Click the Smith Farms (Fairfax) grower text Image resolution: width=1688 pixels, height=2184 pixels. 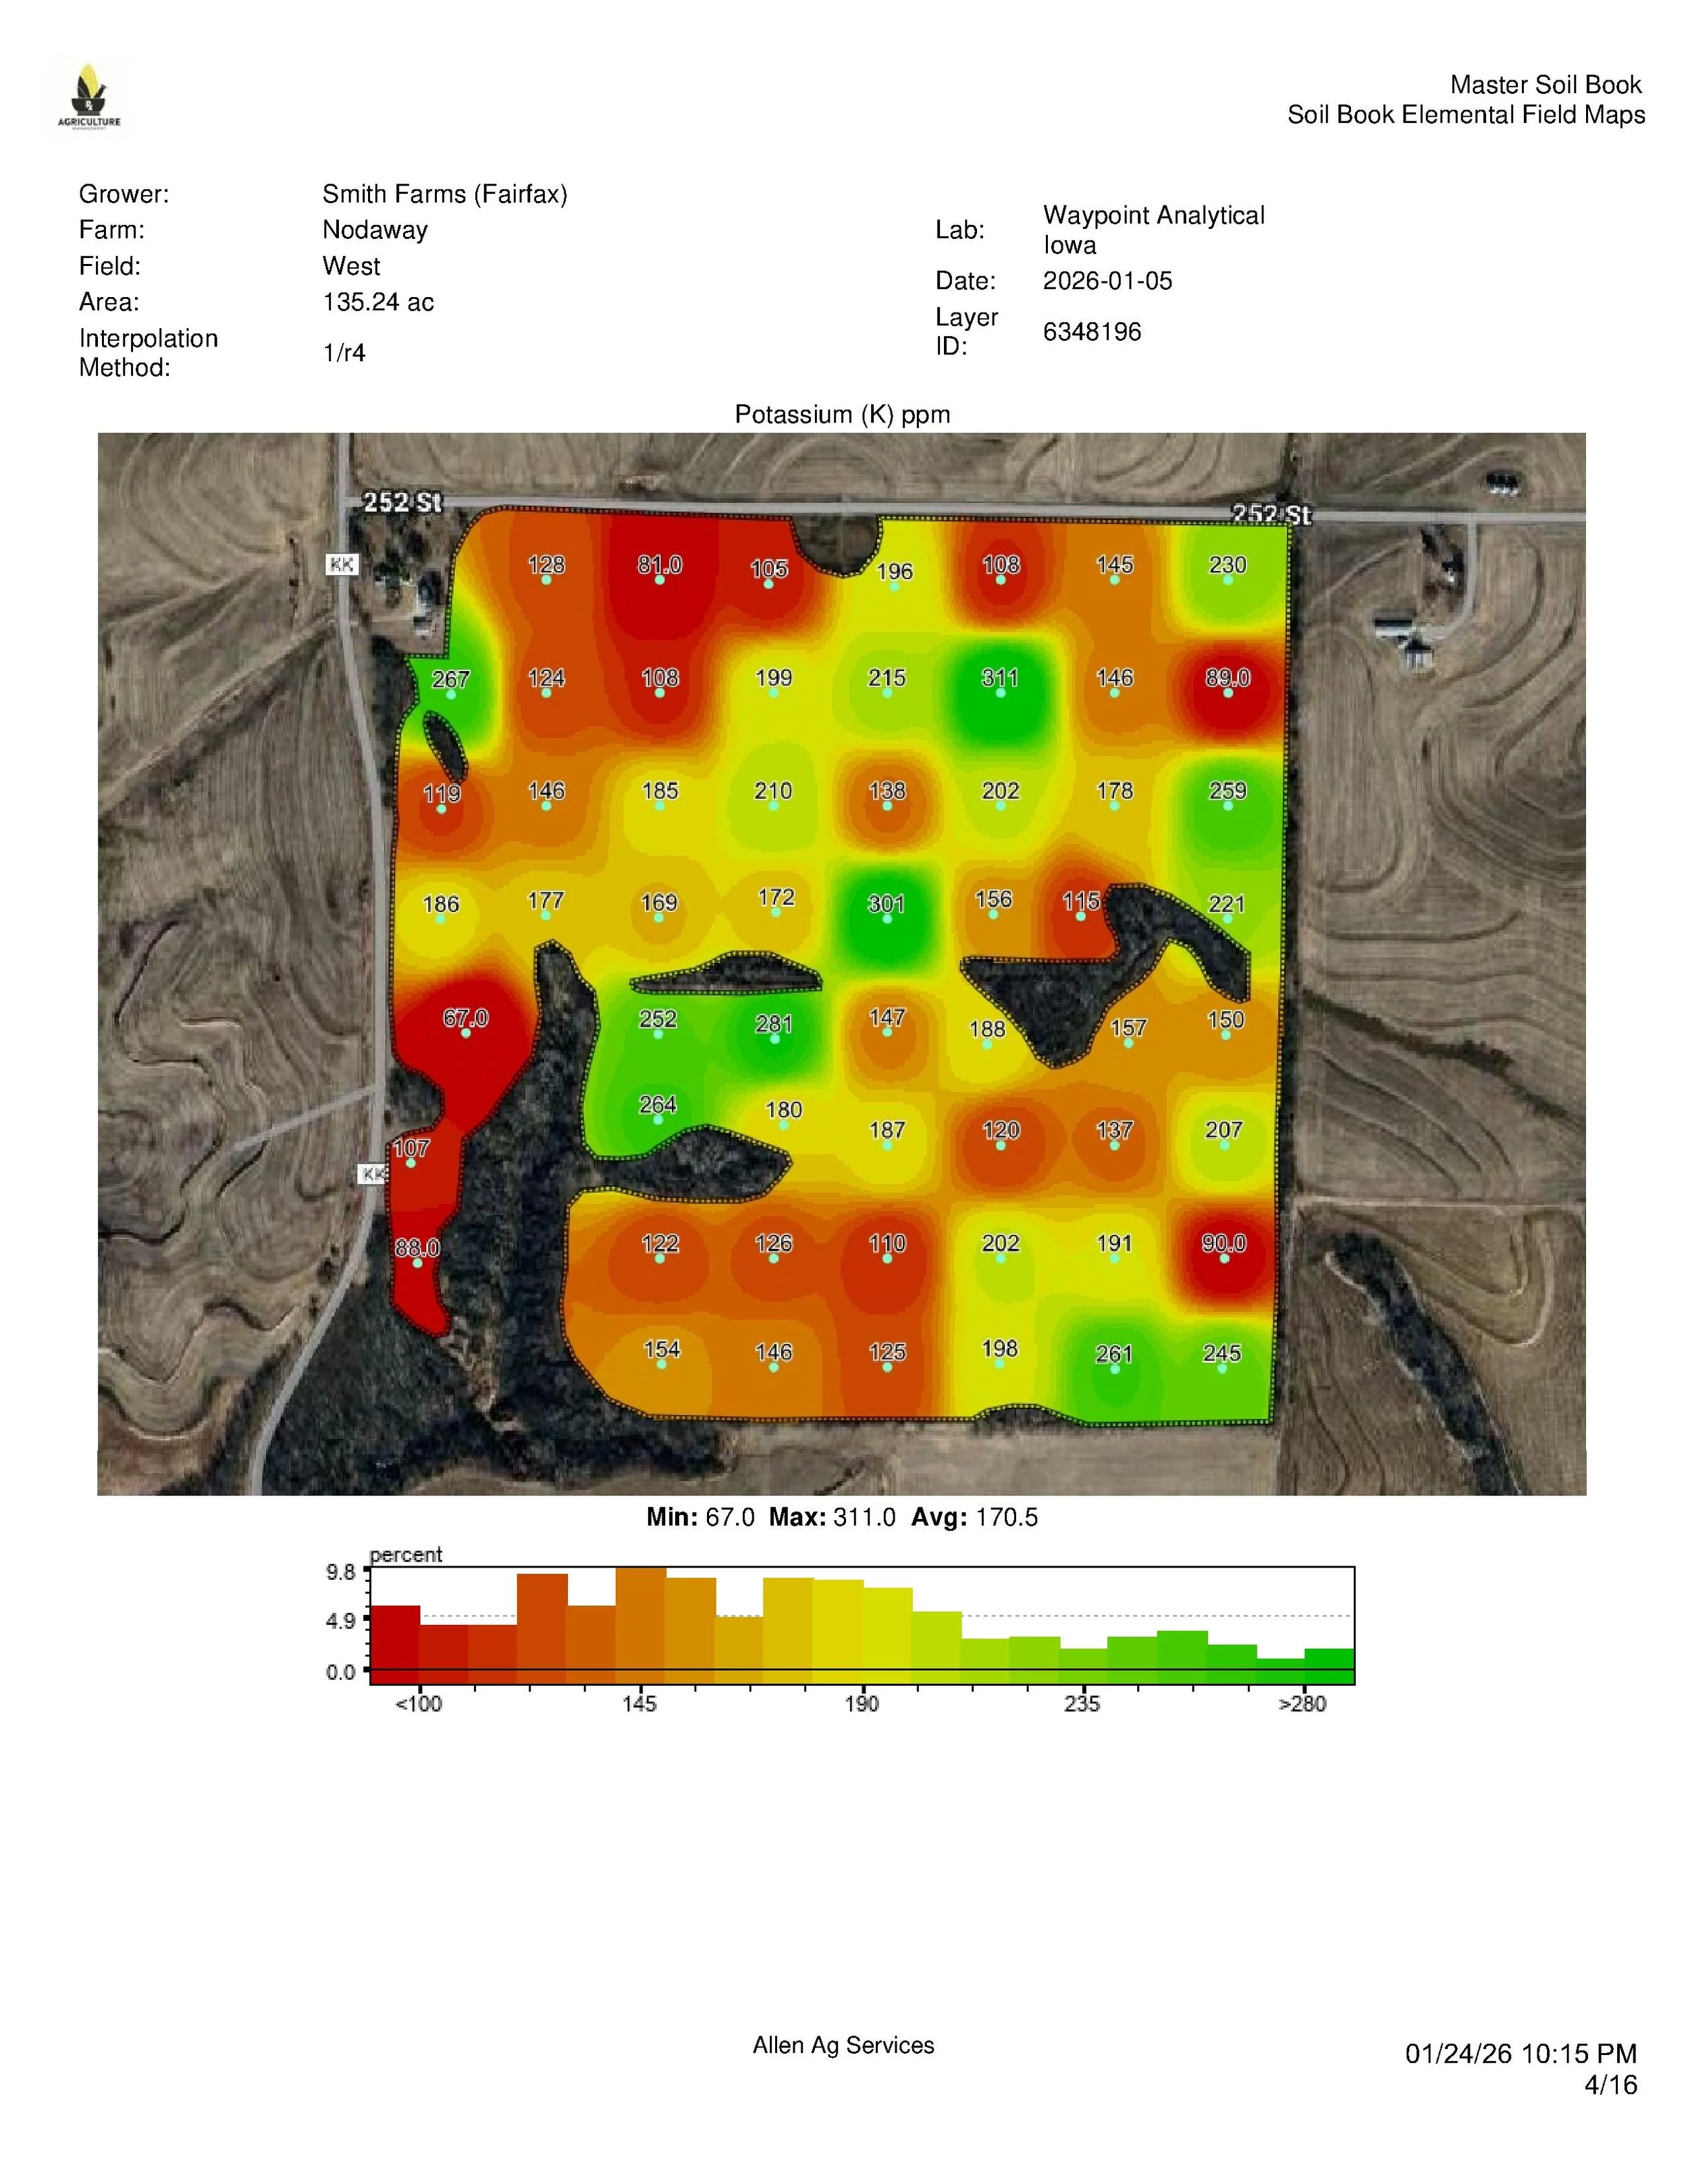445,194
